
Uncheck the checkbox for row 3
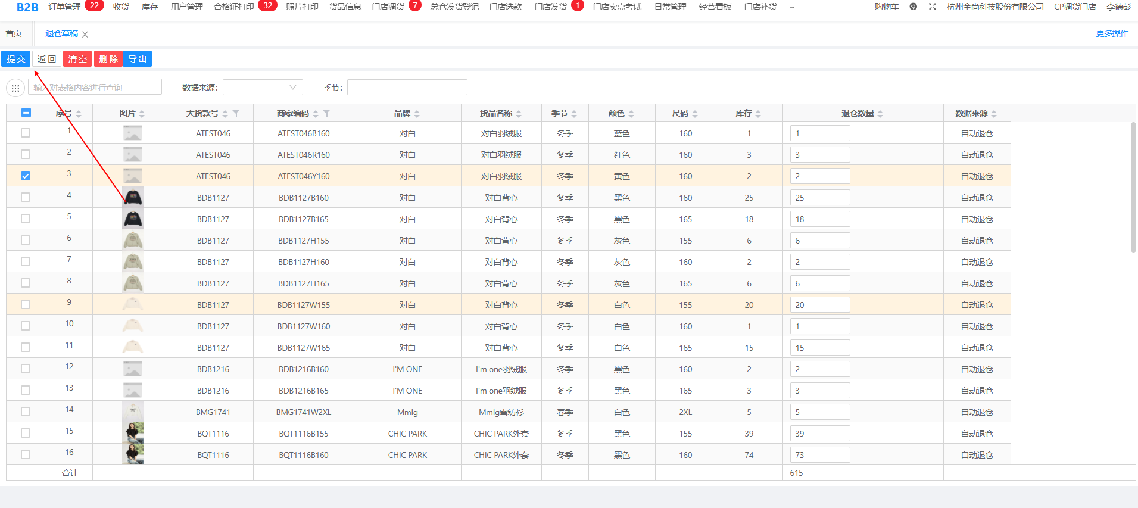tap(26, 176)
